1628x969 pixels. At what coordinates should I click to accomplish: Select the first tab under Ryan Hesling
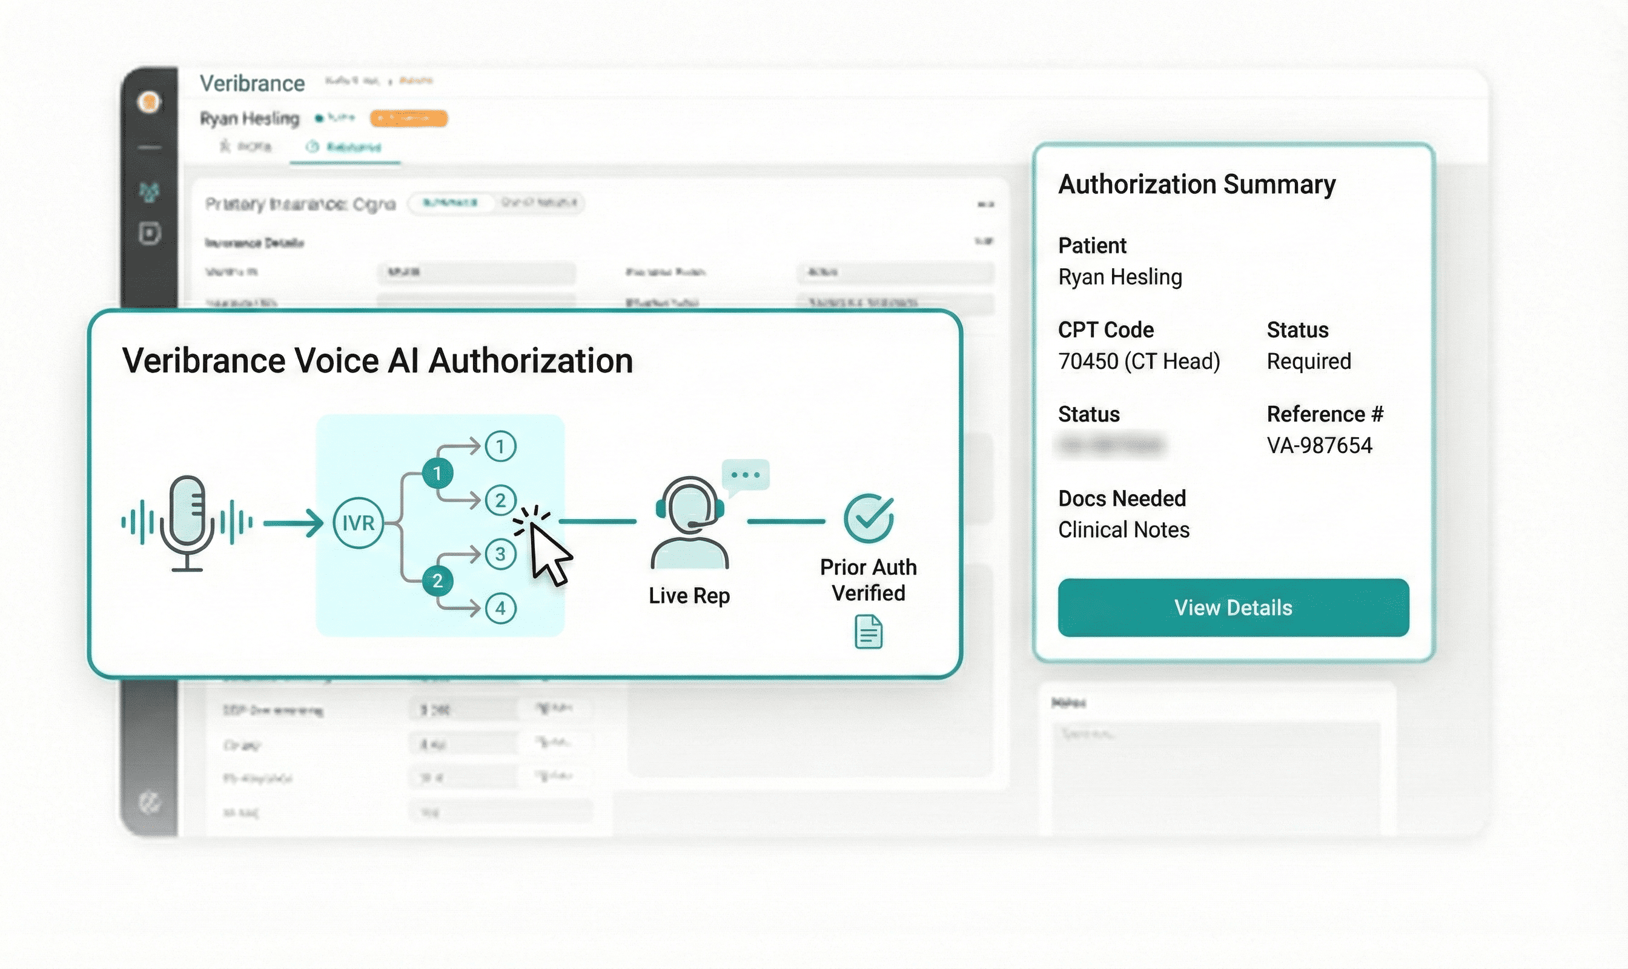(x=246, y=147)
